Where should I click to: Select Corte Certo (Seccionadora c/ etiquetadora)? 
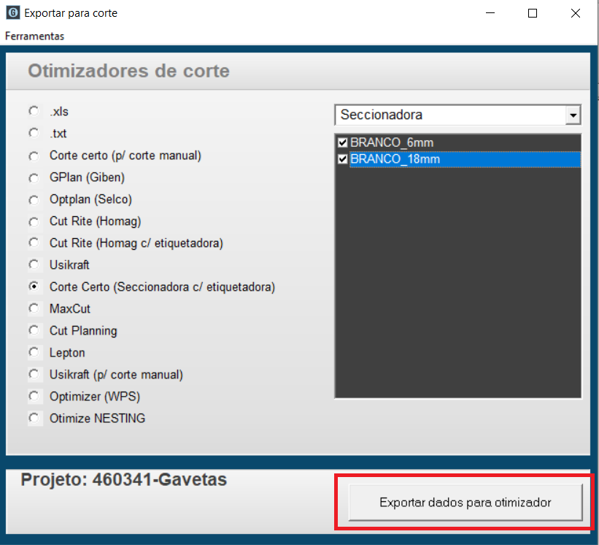(x=34, y=286)
